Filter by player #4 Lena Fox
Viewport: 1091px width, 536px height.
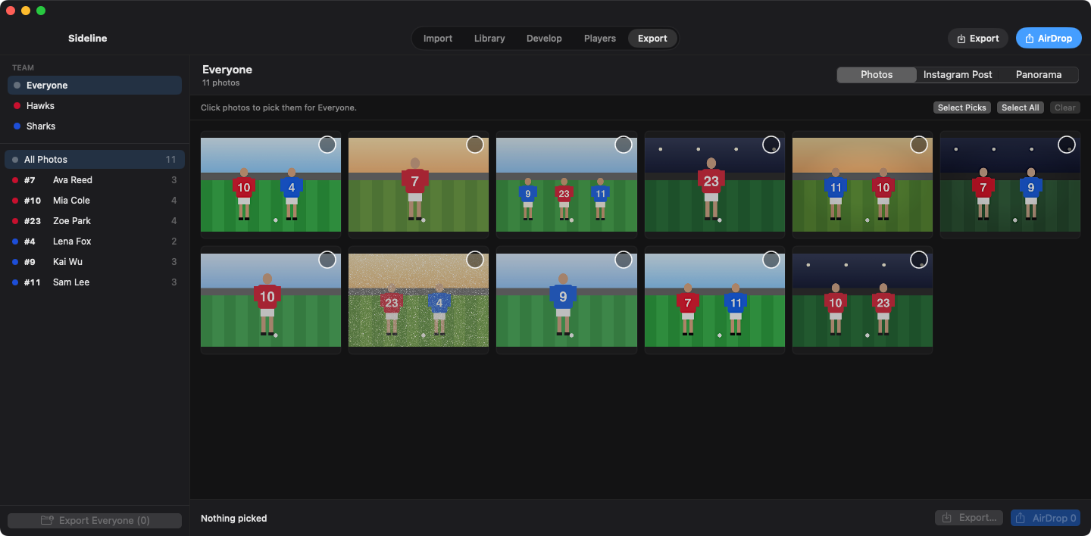tap(95, 242)
